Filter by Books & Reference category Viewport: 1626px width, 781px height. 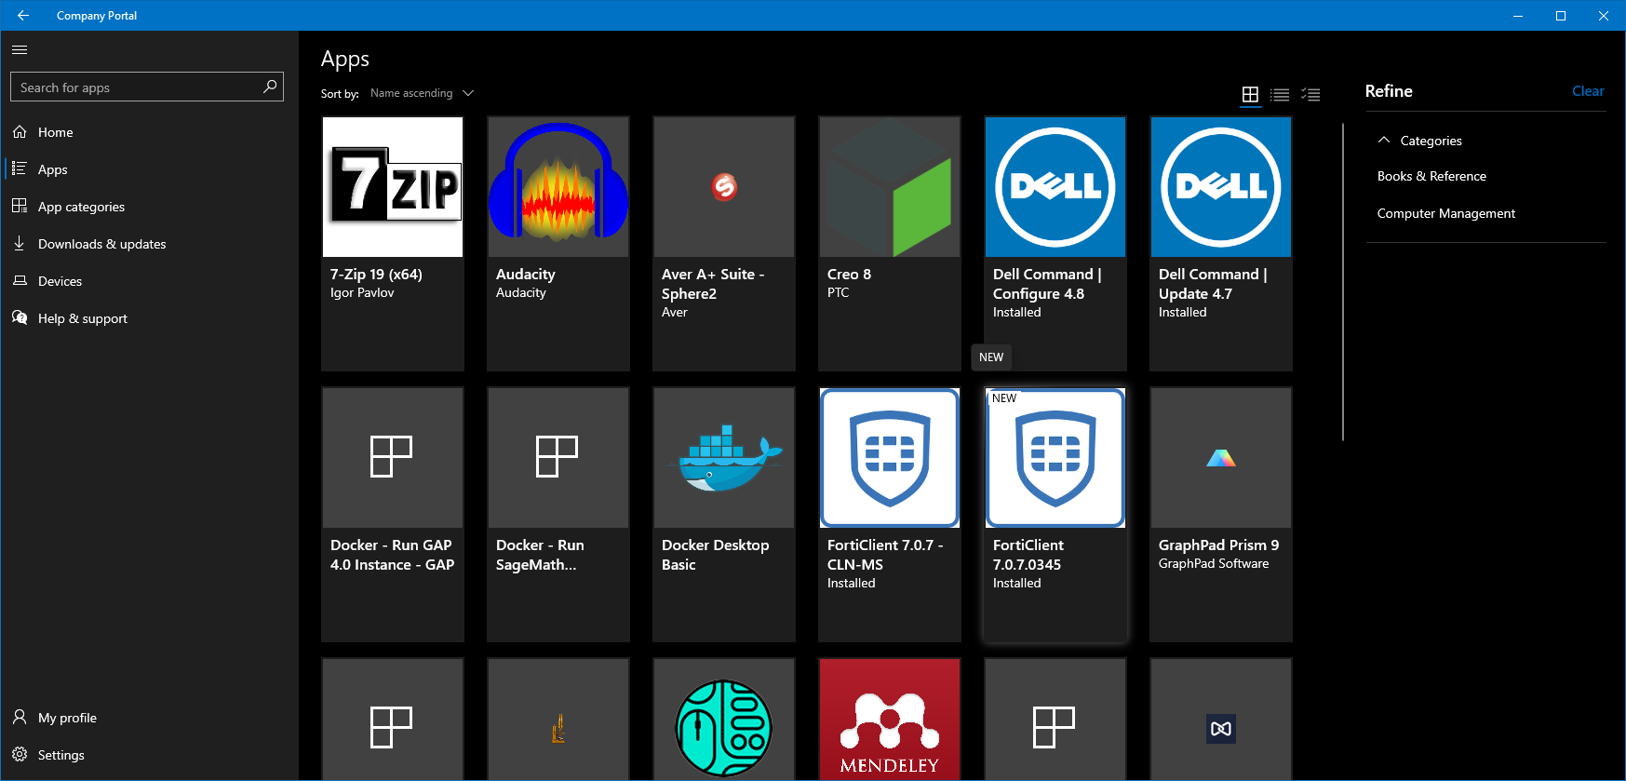point(1431,176)
